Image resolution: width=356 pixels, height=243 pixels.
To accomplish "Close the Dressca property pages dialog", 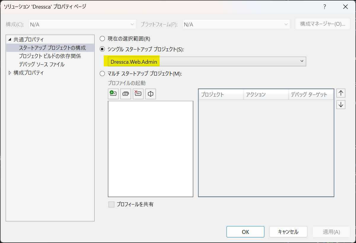I will pyautogui.click(x=345, y=7).
